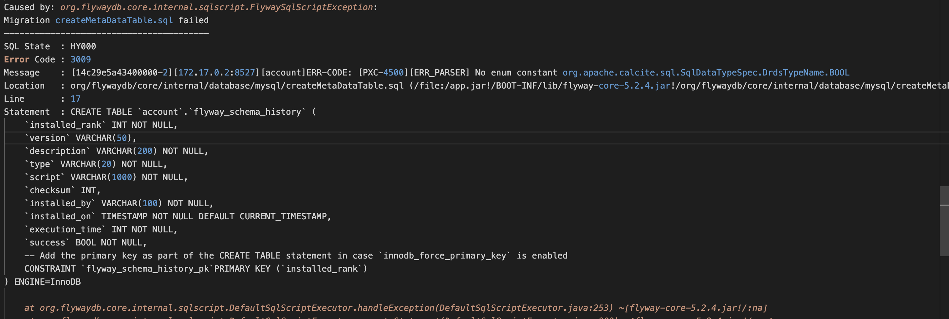This screenshot has height=319, width=949.
Task: Click the DefaultSqlScriptExecutor.handleException stack trace line
Action: [396, 308]
